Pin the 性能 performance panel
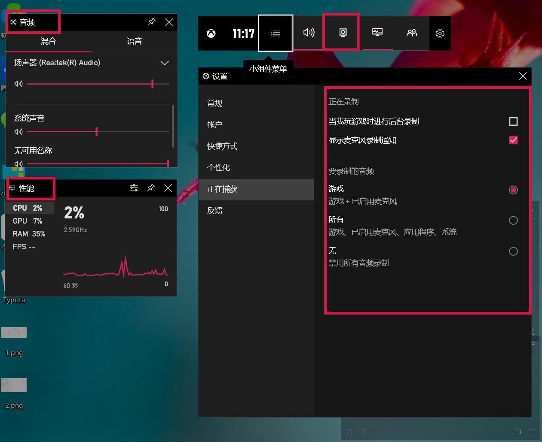The width and height of the screenshot is (542, 442). (x=150, y=188)
